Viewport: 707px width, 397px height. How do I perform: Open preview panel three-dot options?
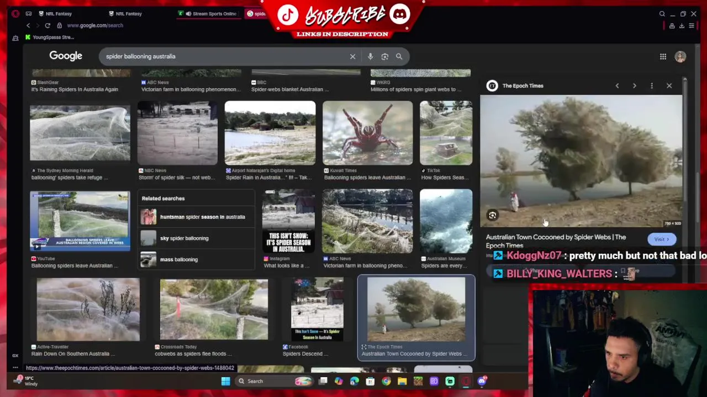(652, 86)
